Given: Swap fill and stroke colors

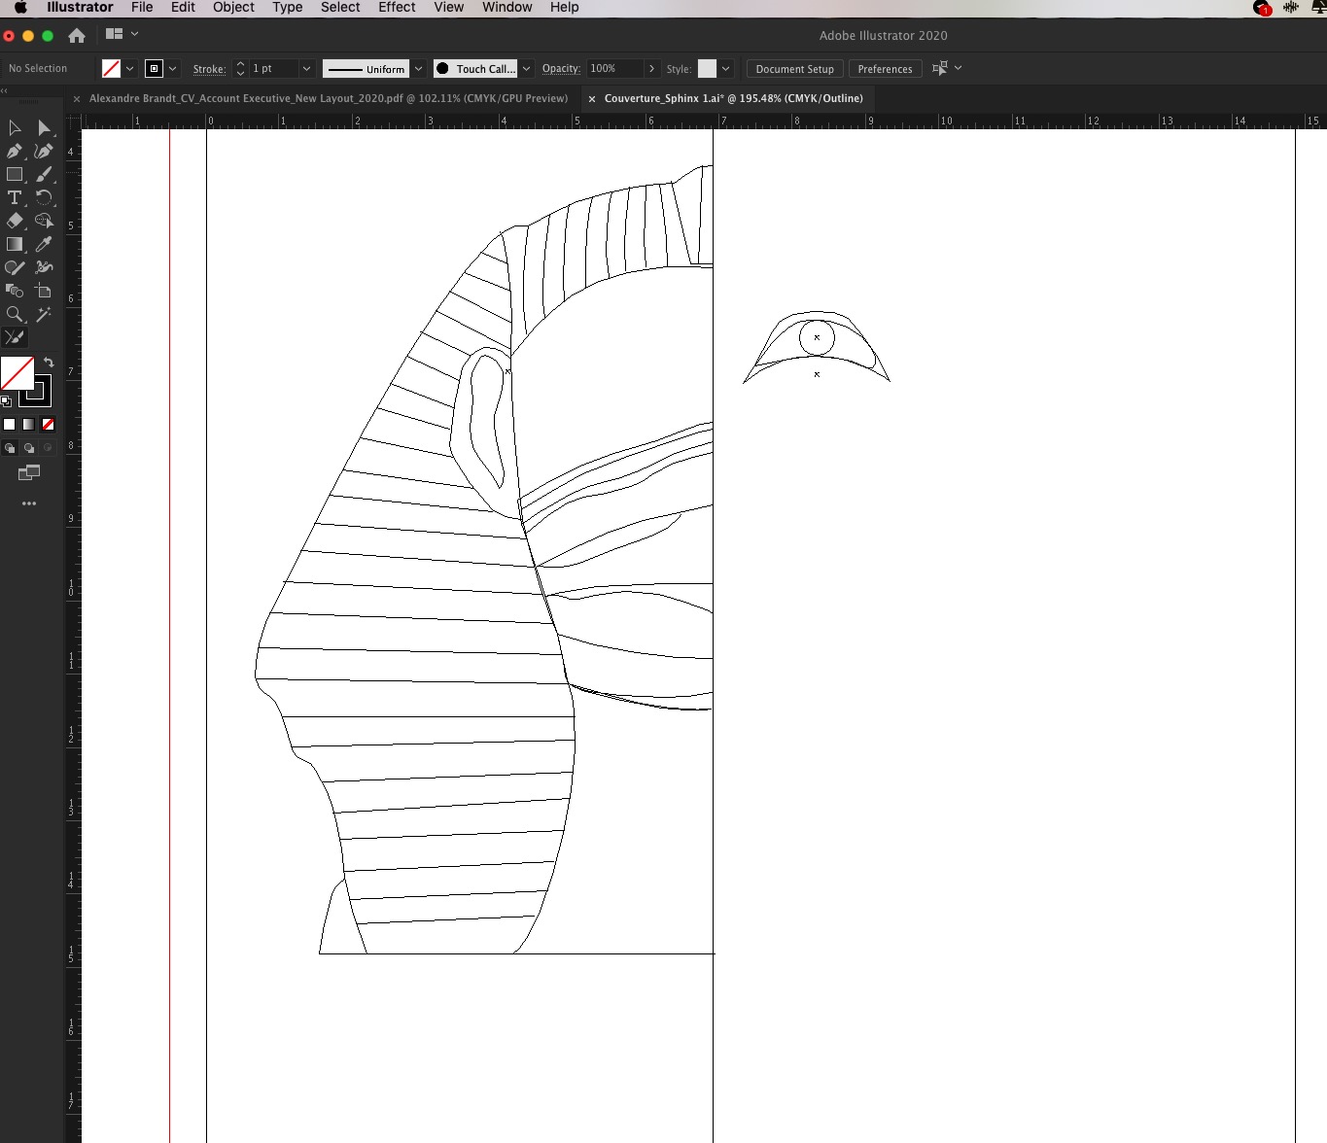Looking at the screenshot, I should (x=49, y=362).
